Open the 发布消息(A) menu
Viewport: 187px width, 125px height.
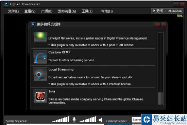coord(67,11)
